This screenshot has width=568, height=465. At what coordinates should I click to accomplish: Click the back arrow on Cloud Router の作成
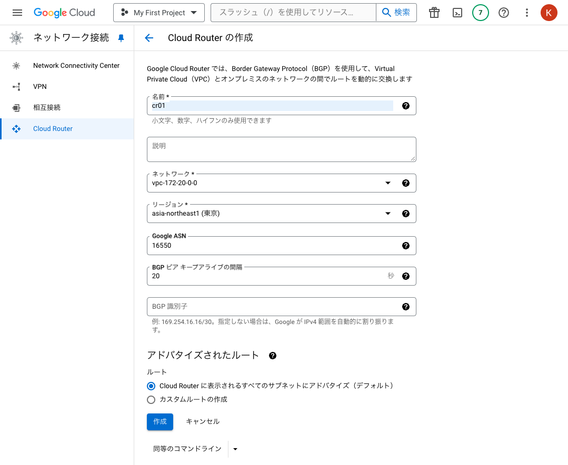(x=149, y=38)
